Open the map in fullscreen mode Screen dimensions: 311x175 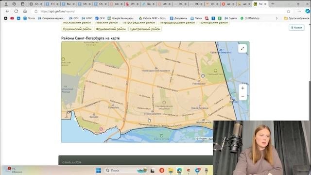pyautogui.click(x=242, y=49)
